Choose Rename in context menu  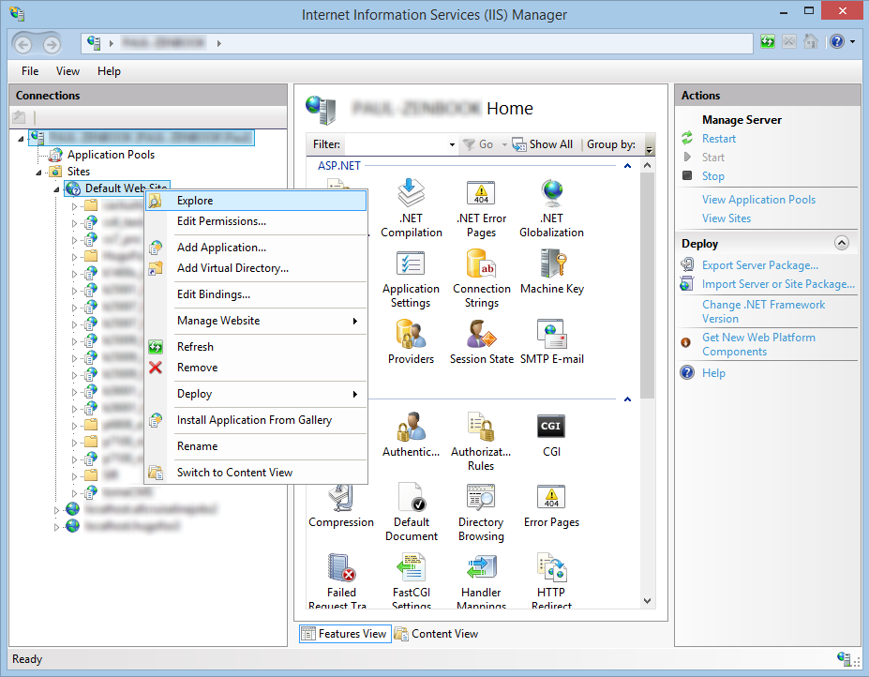[256, 446]
